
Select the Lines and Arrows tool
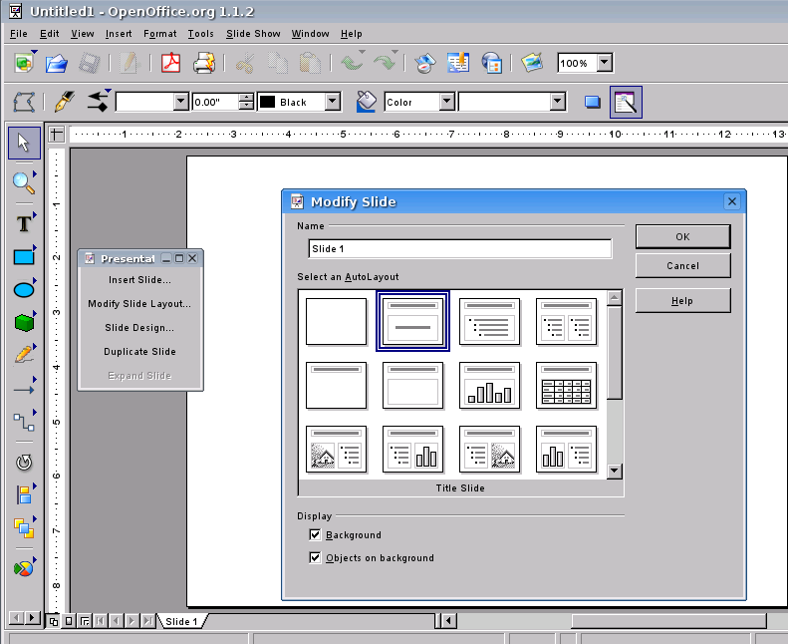pos(24,389)
